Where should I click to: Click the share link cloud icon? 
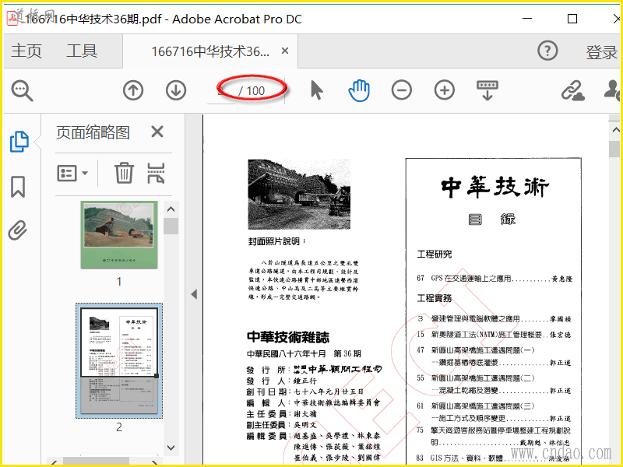tap(572, 90)
